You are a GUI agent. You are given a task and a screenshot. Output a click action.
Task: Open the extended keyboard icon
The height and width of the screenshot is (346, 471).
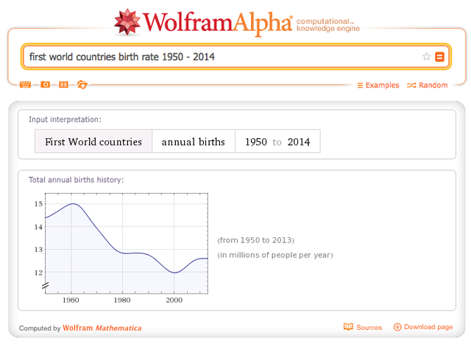coord(25,85)
